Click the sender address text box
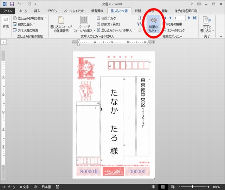Viewport: 225px width, 190px height. pyautogui.click(x=88, y=130)
